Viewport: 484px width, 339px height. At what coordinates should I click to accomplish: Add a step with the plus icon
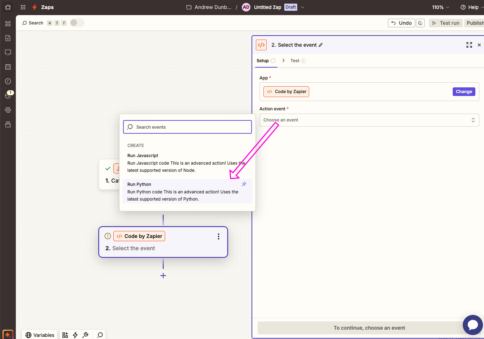163,276
